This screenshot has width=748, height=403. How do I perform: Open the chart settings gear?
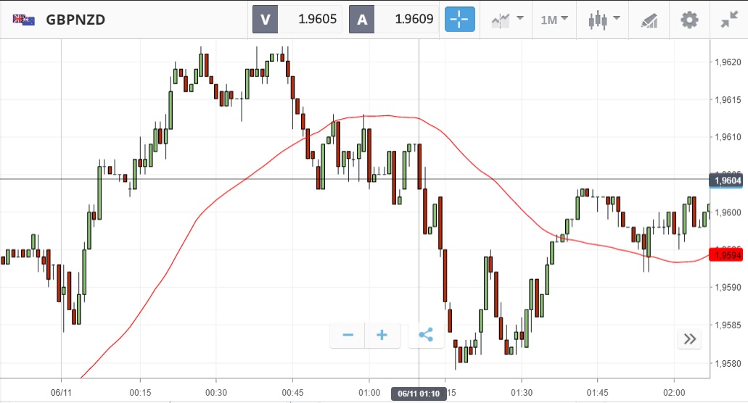pyautogui.click(x=689, y=20)
